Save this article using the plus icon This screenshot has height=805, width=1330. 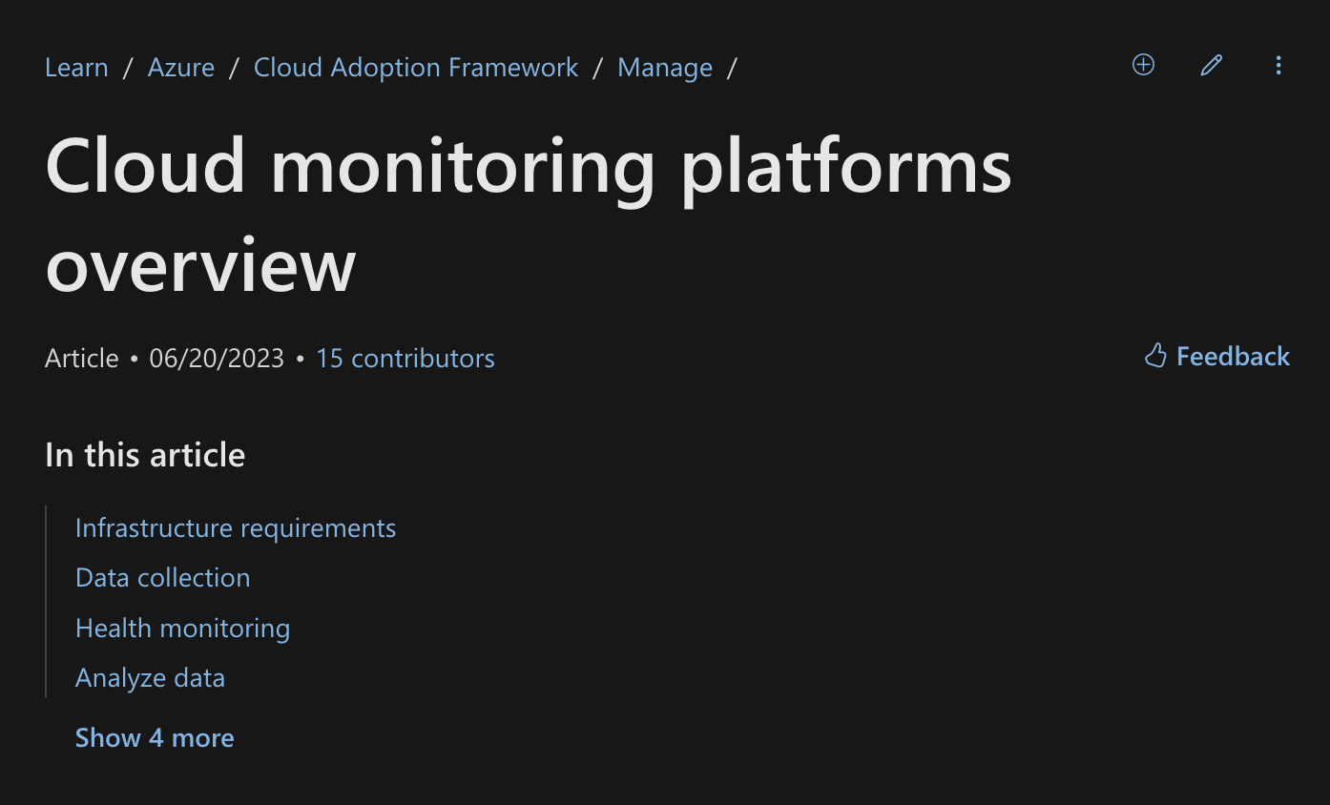(1142, 65)
